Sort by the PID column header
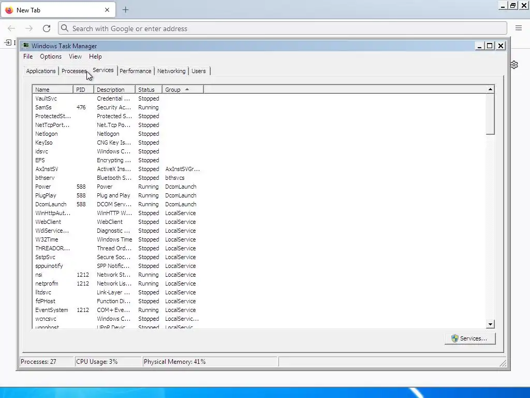530x398 pixels. pos(83,90)
